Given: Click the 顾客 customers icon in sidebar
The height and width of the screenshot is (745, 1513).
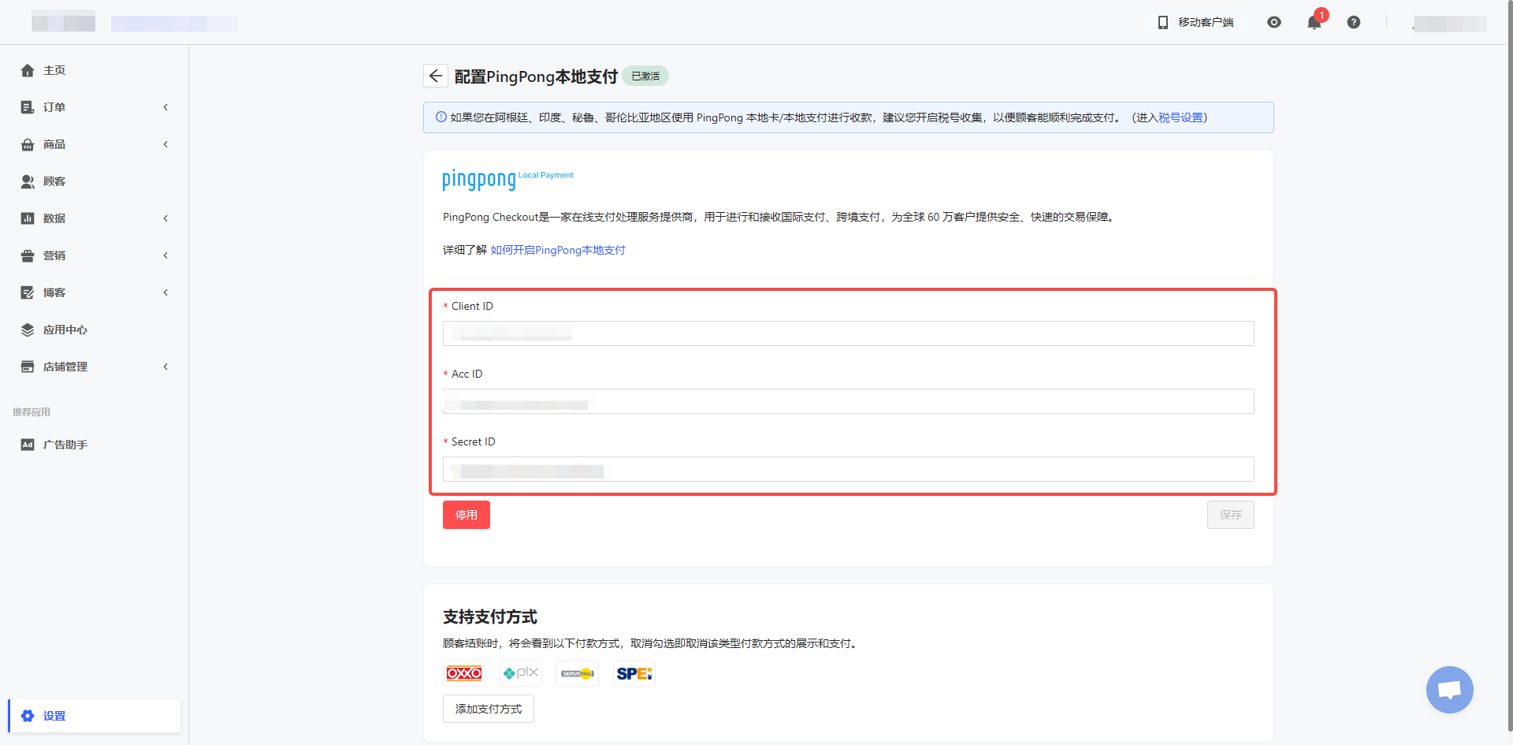Looking at the screenshot, I should (x=28, y=181).
